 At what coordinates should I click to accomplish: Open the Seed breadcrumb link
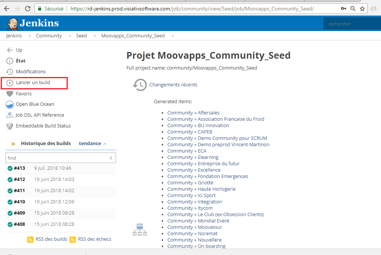click(81, 36)
